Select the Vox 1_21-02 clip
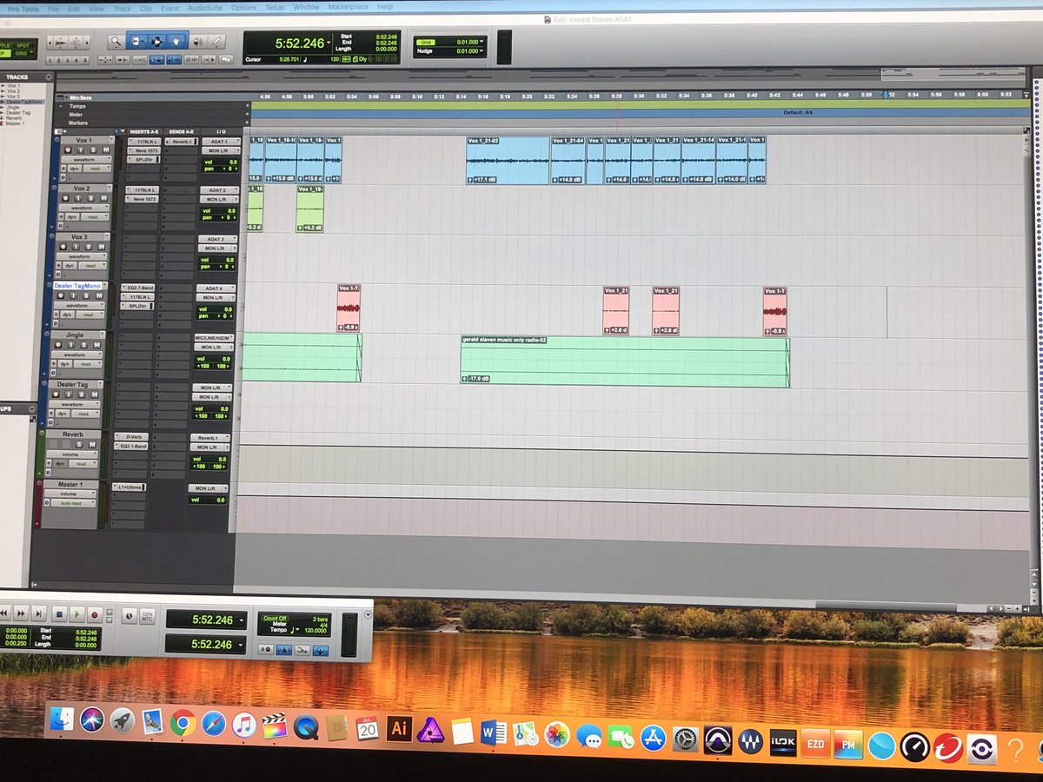 click(x=508, y=160)
